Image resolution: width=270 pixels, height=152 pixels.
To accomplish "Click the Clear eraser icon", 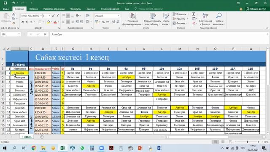I will point(194,23).
